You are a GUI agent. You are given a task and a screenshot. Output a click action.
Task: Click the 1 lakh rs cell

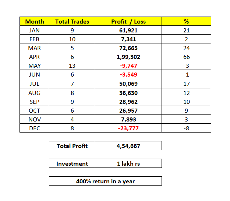(x=128, y=163)
